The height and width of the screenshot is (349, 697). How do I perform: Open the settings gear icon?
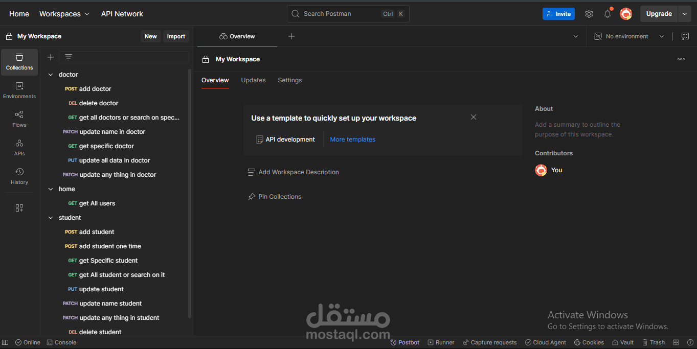pos(589,14)
